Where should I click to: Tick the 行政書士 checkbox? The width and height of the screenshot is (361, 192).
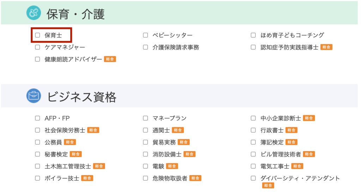tap(253, 130)
